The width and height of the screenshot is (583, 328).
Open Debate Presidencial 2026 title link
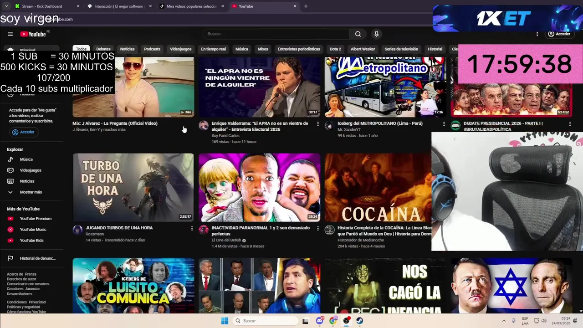pyautogui.click(x=503, y=126)
